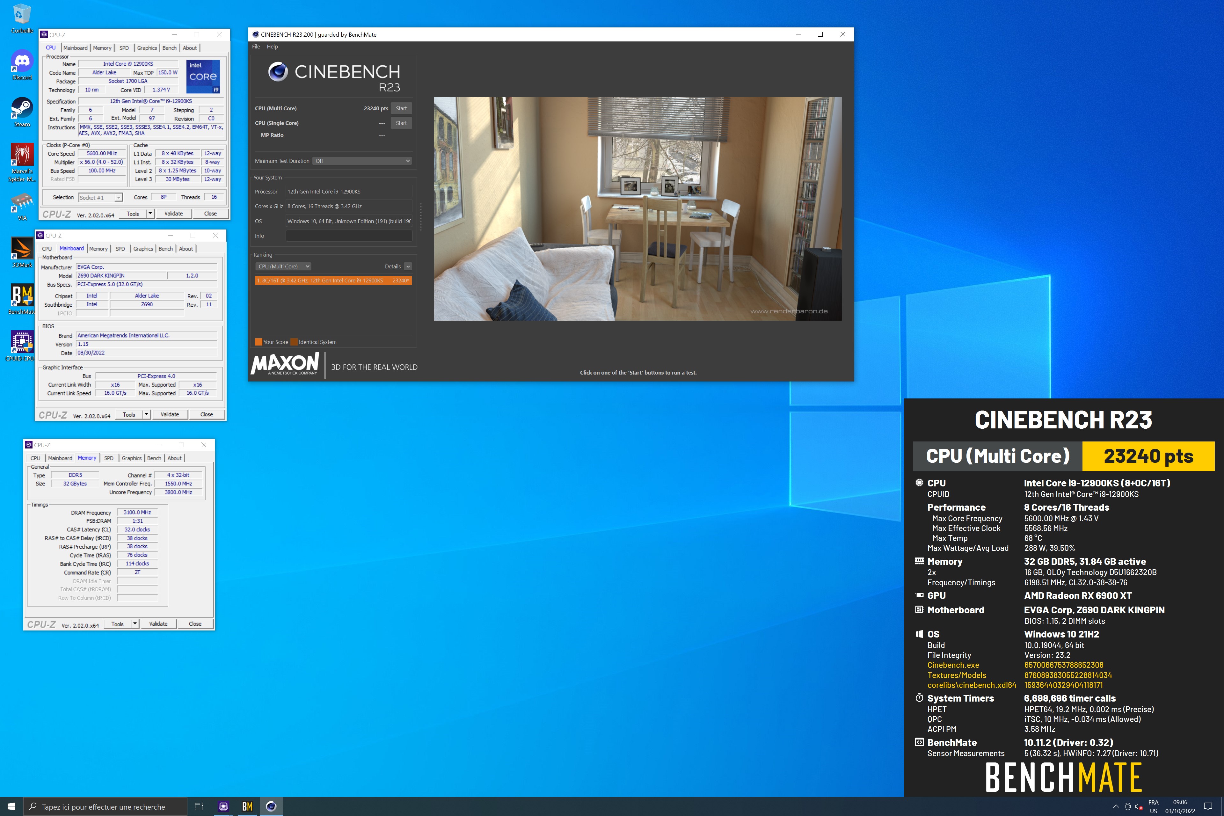Expand Tools dropdown arrow in CPU window

coord(150,214)
